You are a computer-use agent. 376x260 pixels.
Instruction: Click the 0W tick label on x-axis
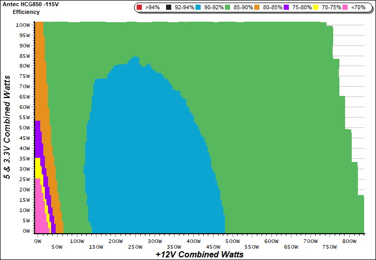pyautogui.click(x=37, y=241)
